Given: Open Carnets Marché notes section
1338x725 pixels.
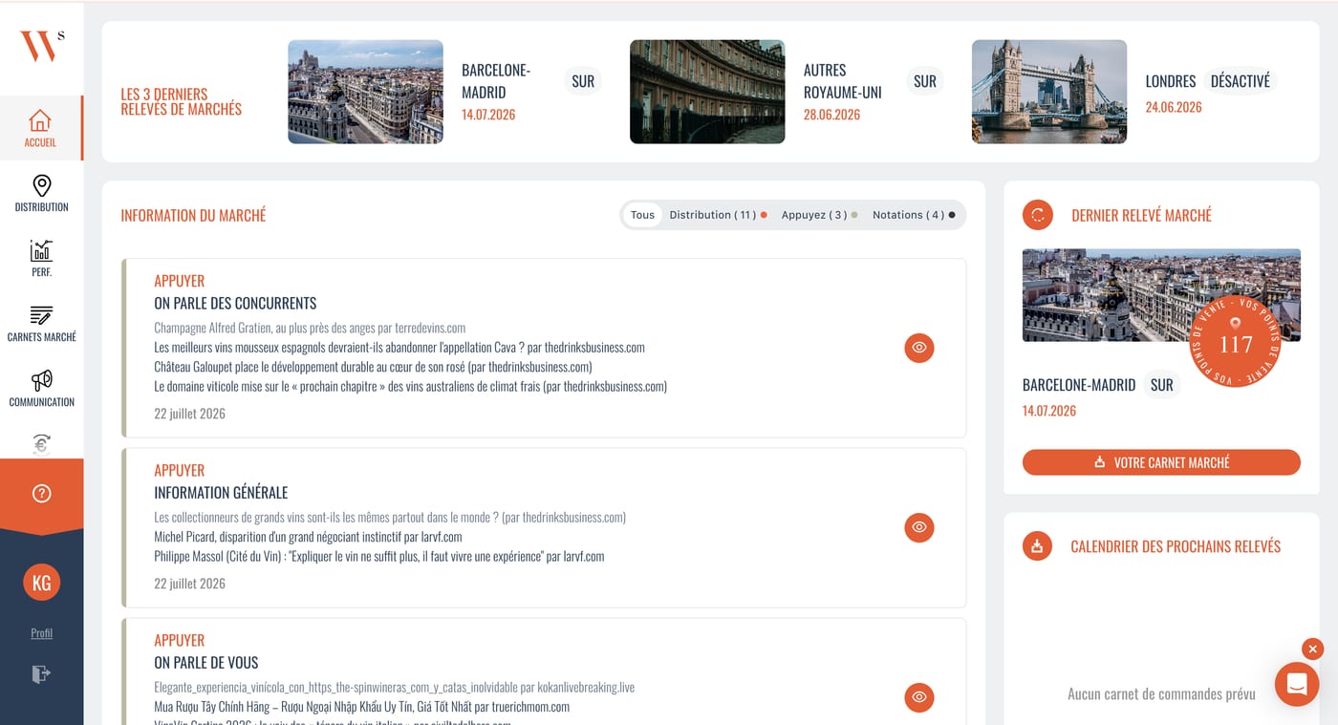Looking at the screenshot, I should [41, 323].
